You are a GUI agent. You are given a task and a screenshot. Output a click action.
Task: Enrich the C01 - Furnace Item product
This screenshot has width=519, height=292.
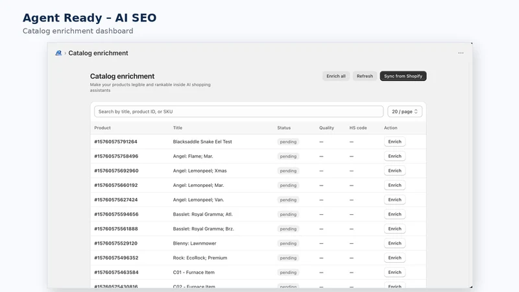pyautogui.click(x=394, y=273)
